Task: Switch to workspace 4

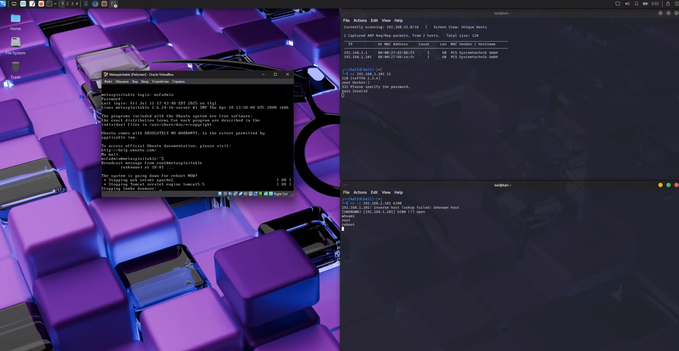Action: point(77,4)
